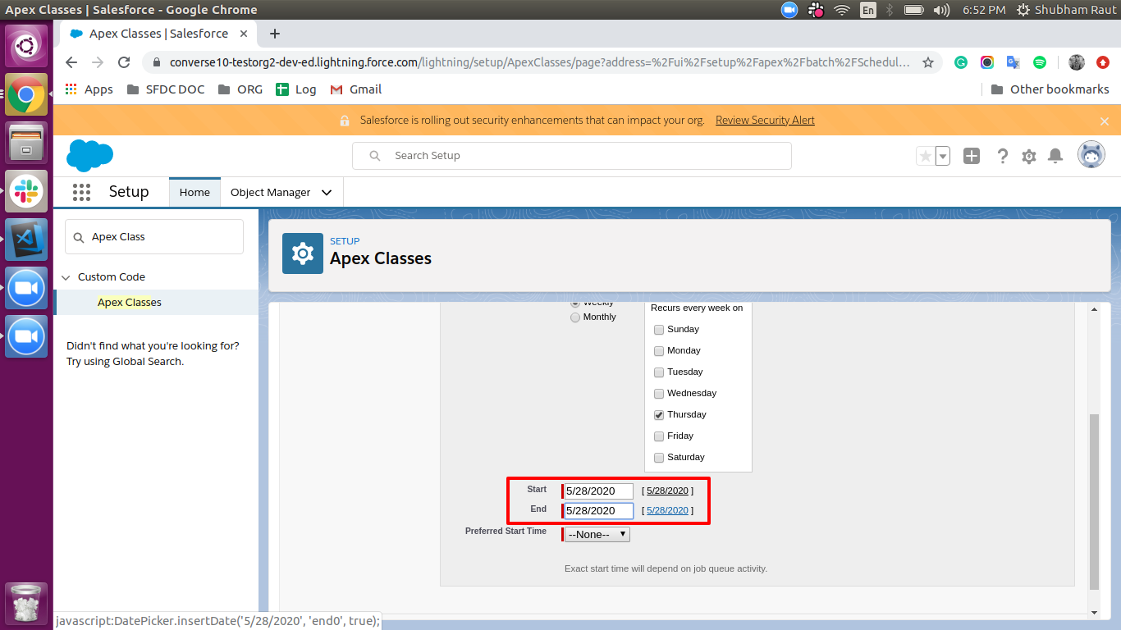
Task: Open the Preferred Start Time dropdown
Action: (x=595, y=534)
